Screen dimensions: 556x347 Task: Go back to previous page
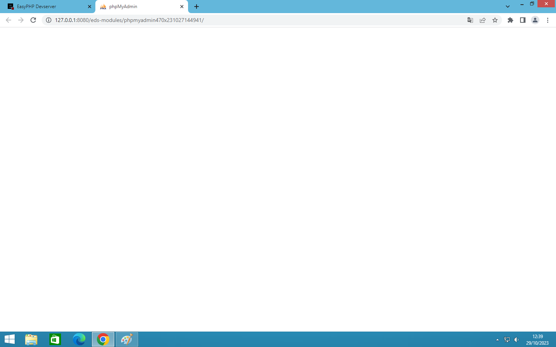click(8, 20)
